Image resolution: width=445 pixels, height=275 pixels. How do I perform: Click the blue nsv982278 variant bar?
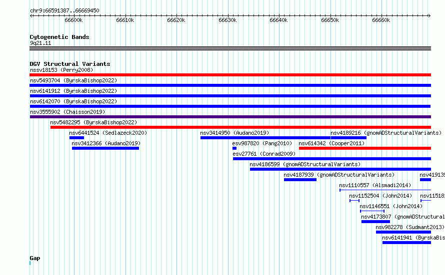coord(403,232)
